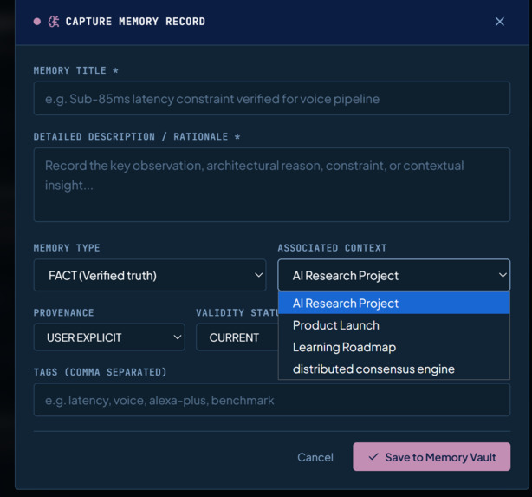Viewport: 532px width, 497px height.
Task: Click the brain icon in dialog header
Action: tap(54, 22)
